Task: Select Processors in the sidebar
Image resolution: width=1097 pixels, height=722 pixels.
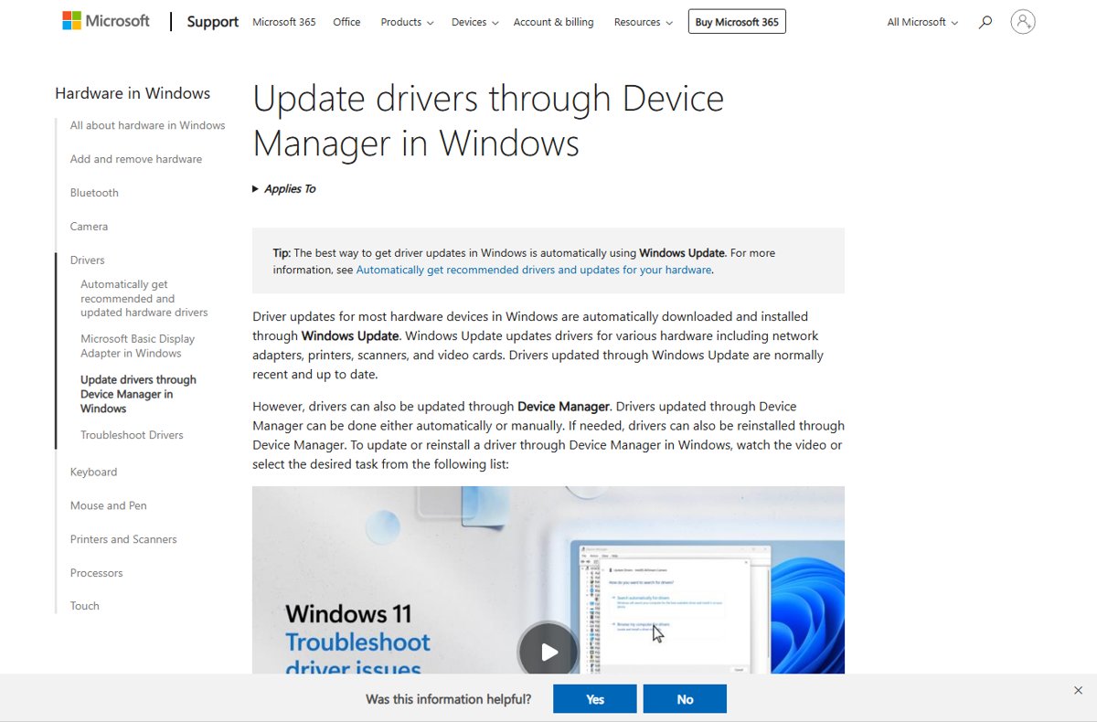Action: pyautogui.click(x=96, y=573)
